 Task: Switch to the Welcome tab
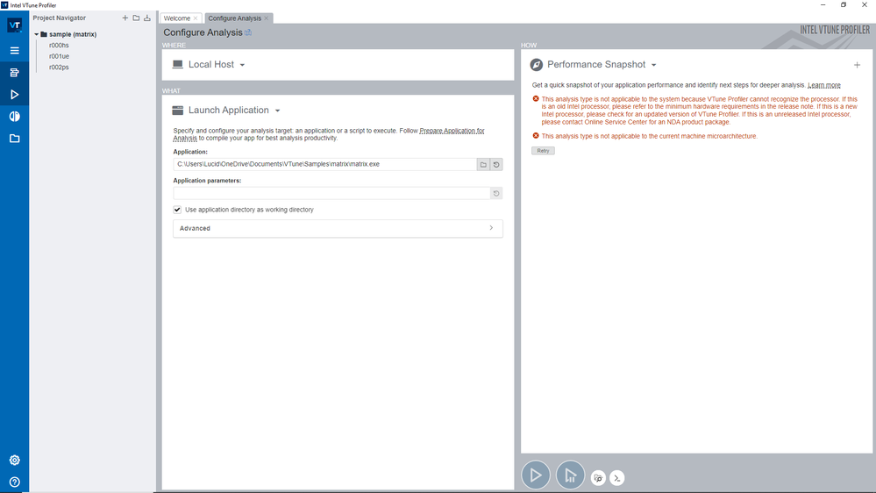tap(177, 18)
